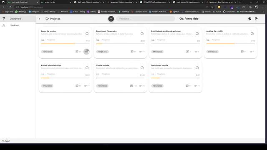The width and height of the screenshot is (267, 150).
Task: Reload the browser page
Action: click(x=10, y=7)
